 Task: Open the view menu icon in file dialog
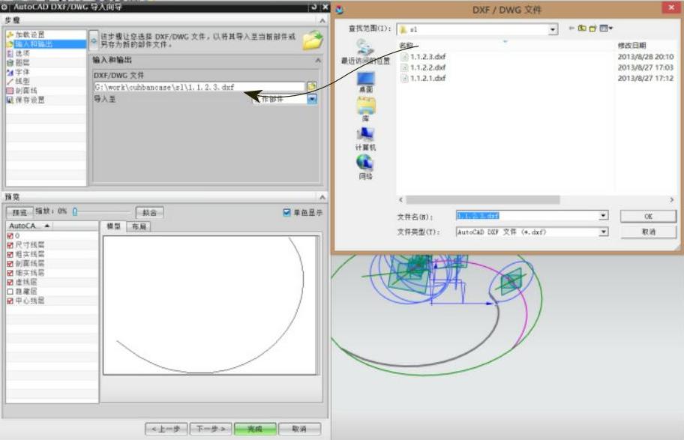point(606,28)
